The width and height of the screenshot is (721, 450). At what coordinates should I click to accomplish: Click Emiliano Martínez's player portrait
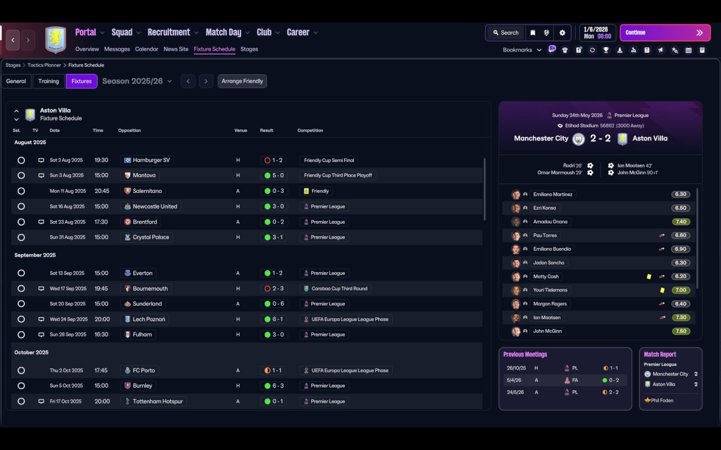tap(515, 195)
